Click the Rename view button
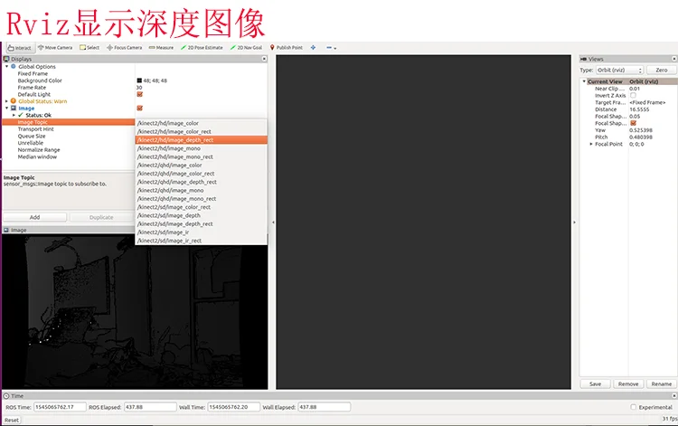This screenshot has height=426, width=678. (662, 384)
